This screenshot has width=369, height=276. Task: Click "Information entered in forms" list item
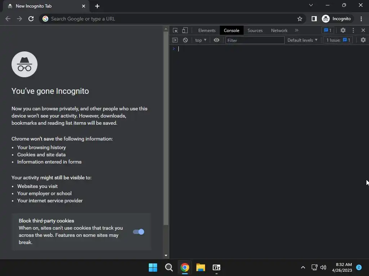pyautogui.click(x=49, y=162)
